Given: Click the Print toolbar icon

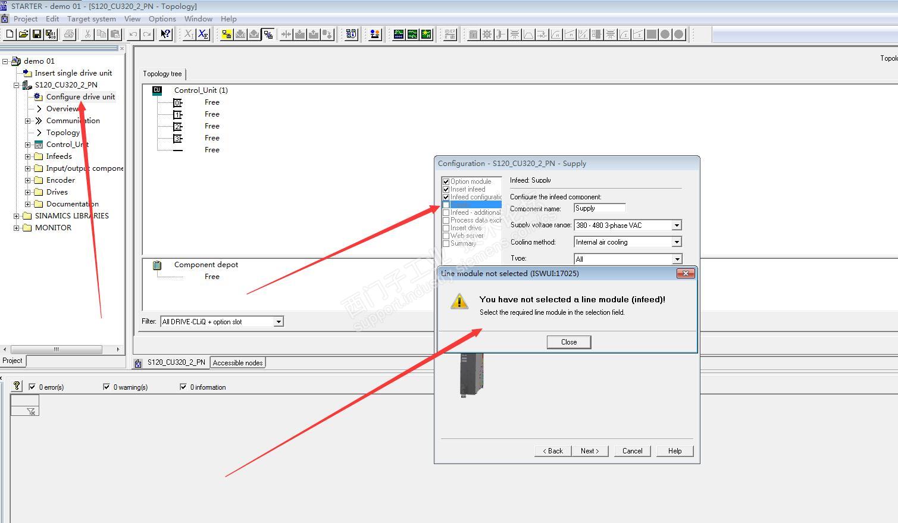Looking at the screenshot, I should click(69, 34).
